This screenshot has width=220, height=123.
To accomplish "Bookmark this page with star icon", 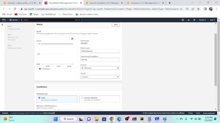I will click(198, 9).
